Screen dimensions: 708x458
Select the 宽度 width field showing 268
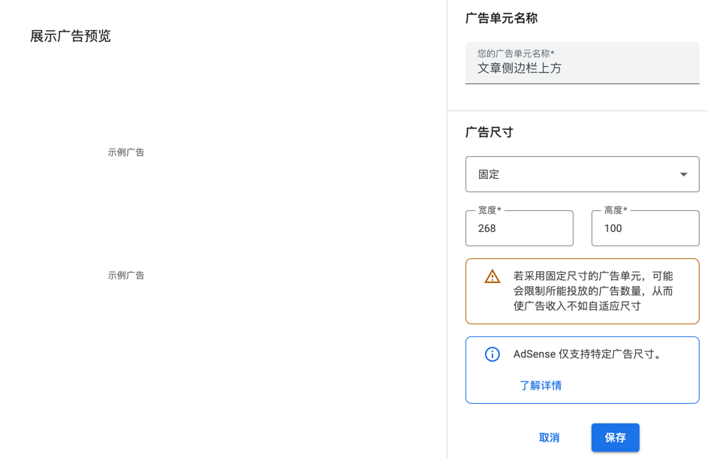[519, 228]
